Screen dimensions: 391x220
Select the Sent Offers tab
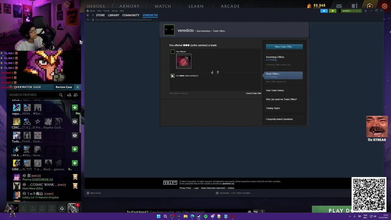283,75
